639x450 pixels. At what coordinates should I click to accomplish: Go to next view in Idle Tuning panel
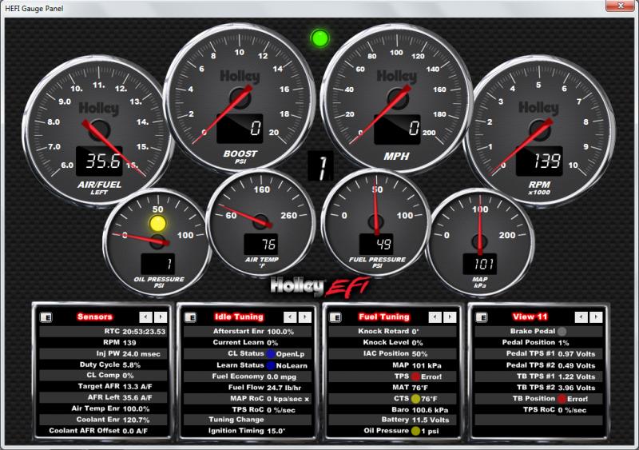pyautogui.click(x=305, y=317)
